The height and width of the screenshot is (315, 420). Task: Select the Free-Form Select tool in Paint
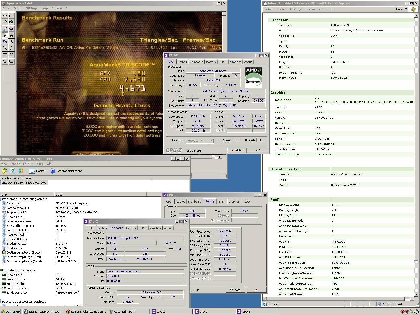click(5, 15)
